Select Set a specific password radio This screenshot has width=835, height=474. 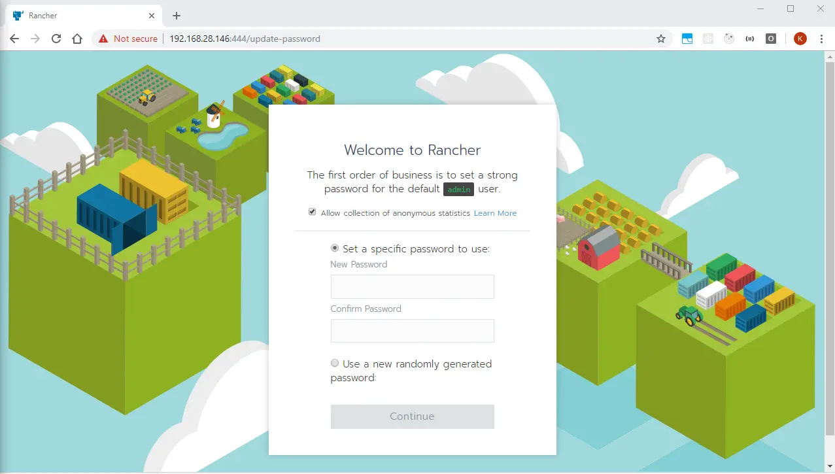335,248
